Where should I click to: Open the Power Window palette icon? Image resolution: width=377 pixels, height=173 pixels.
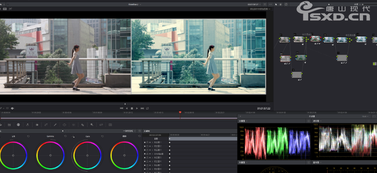(x=64, y=125)
